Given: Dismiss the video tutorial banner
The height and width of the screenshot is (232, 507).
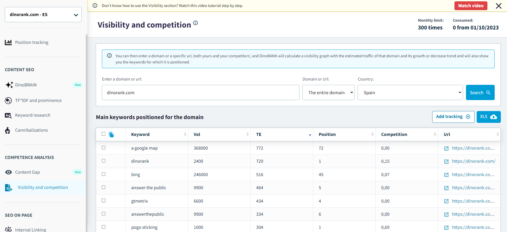Looking at the screenshot, I should [498, 6].
